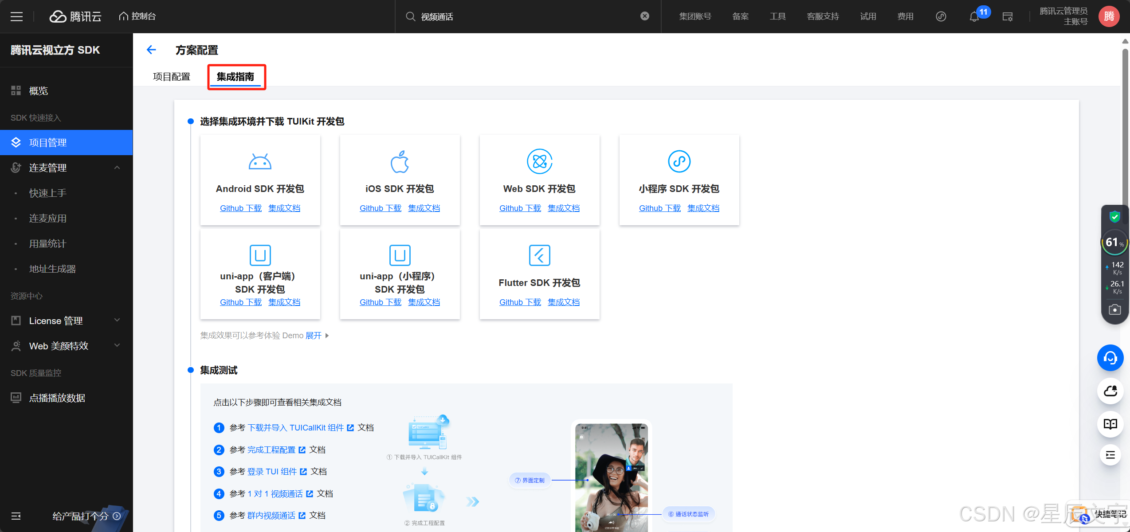This screenshot has width=1130, height=532.
Task: Collapse the 连麦管理 menu section
Action: pyautogui.click(x=117, y=168)
